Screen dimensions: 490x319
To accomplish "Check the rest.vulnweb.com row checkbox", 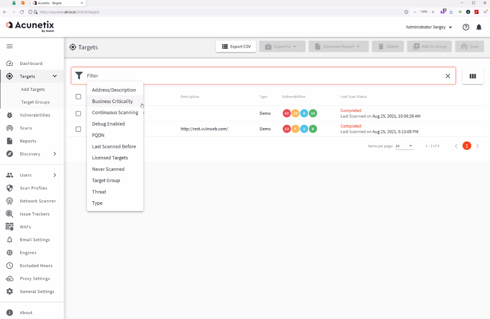I will (78, 129).
